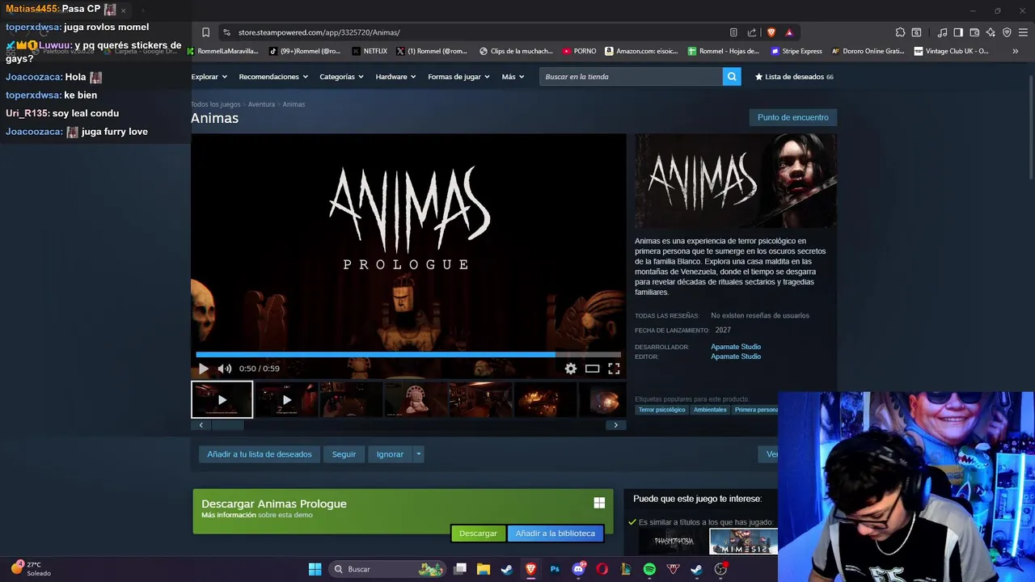Expand the Más menu
This screenshot has height=582, width=1035.
tap(513, 77)
